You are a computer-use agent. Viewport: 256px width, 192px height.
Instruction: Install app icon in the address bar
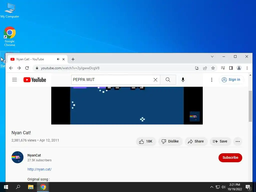[x=197, y=68]
